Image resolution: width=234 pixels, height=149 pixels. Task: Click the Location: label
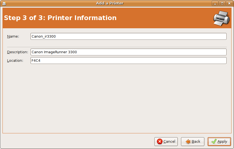pos(15,61)
